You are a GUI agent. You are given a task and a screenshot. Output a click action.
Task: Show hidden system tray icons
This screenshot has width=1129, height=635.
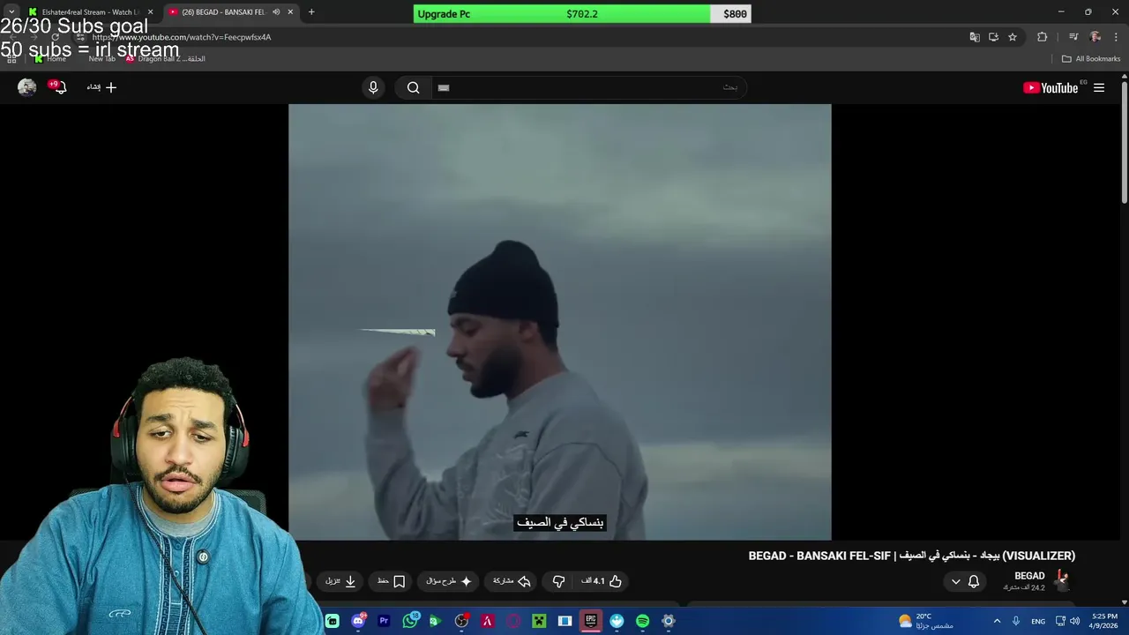[997, 621]
